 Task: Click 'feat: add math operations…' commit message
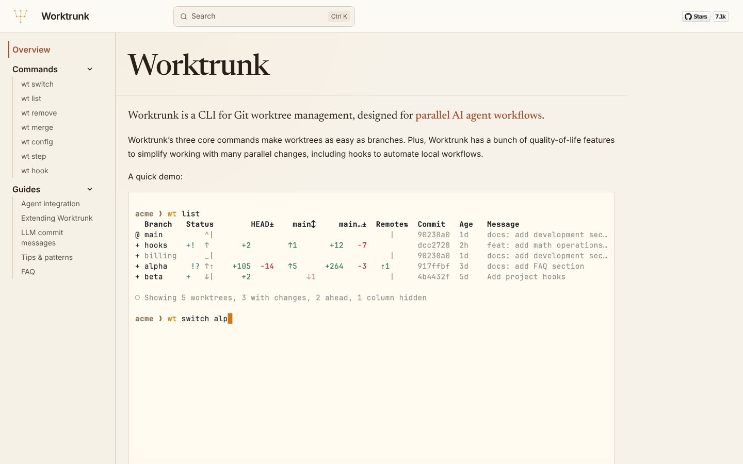click(547, 245)
